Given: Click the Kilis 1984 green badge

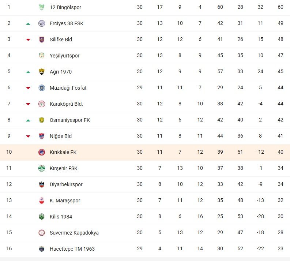Looking at the screenshot, I should (x=41, y=217).
